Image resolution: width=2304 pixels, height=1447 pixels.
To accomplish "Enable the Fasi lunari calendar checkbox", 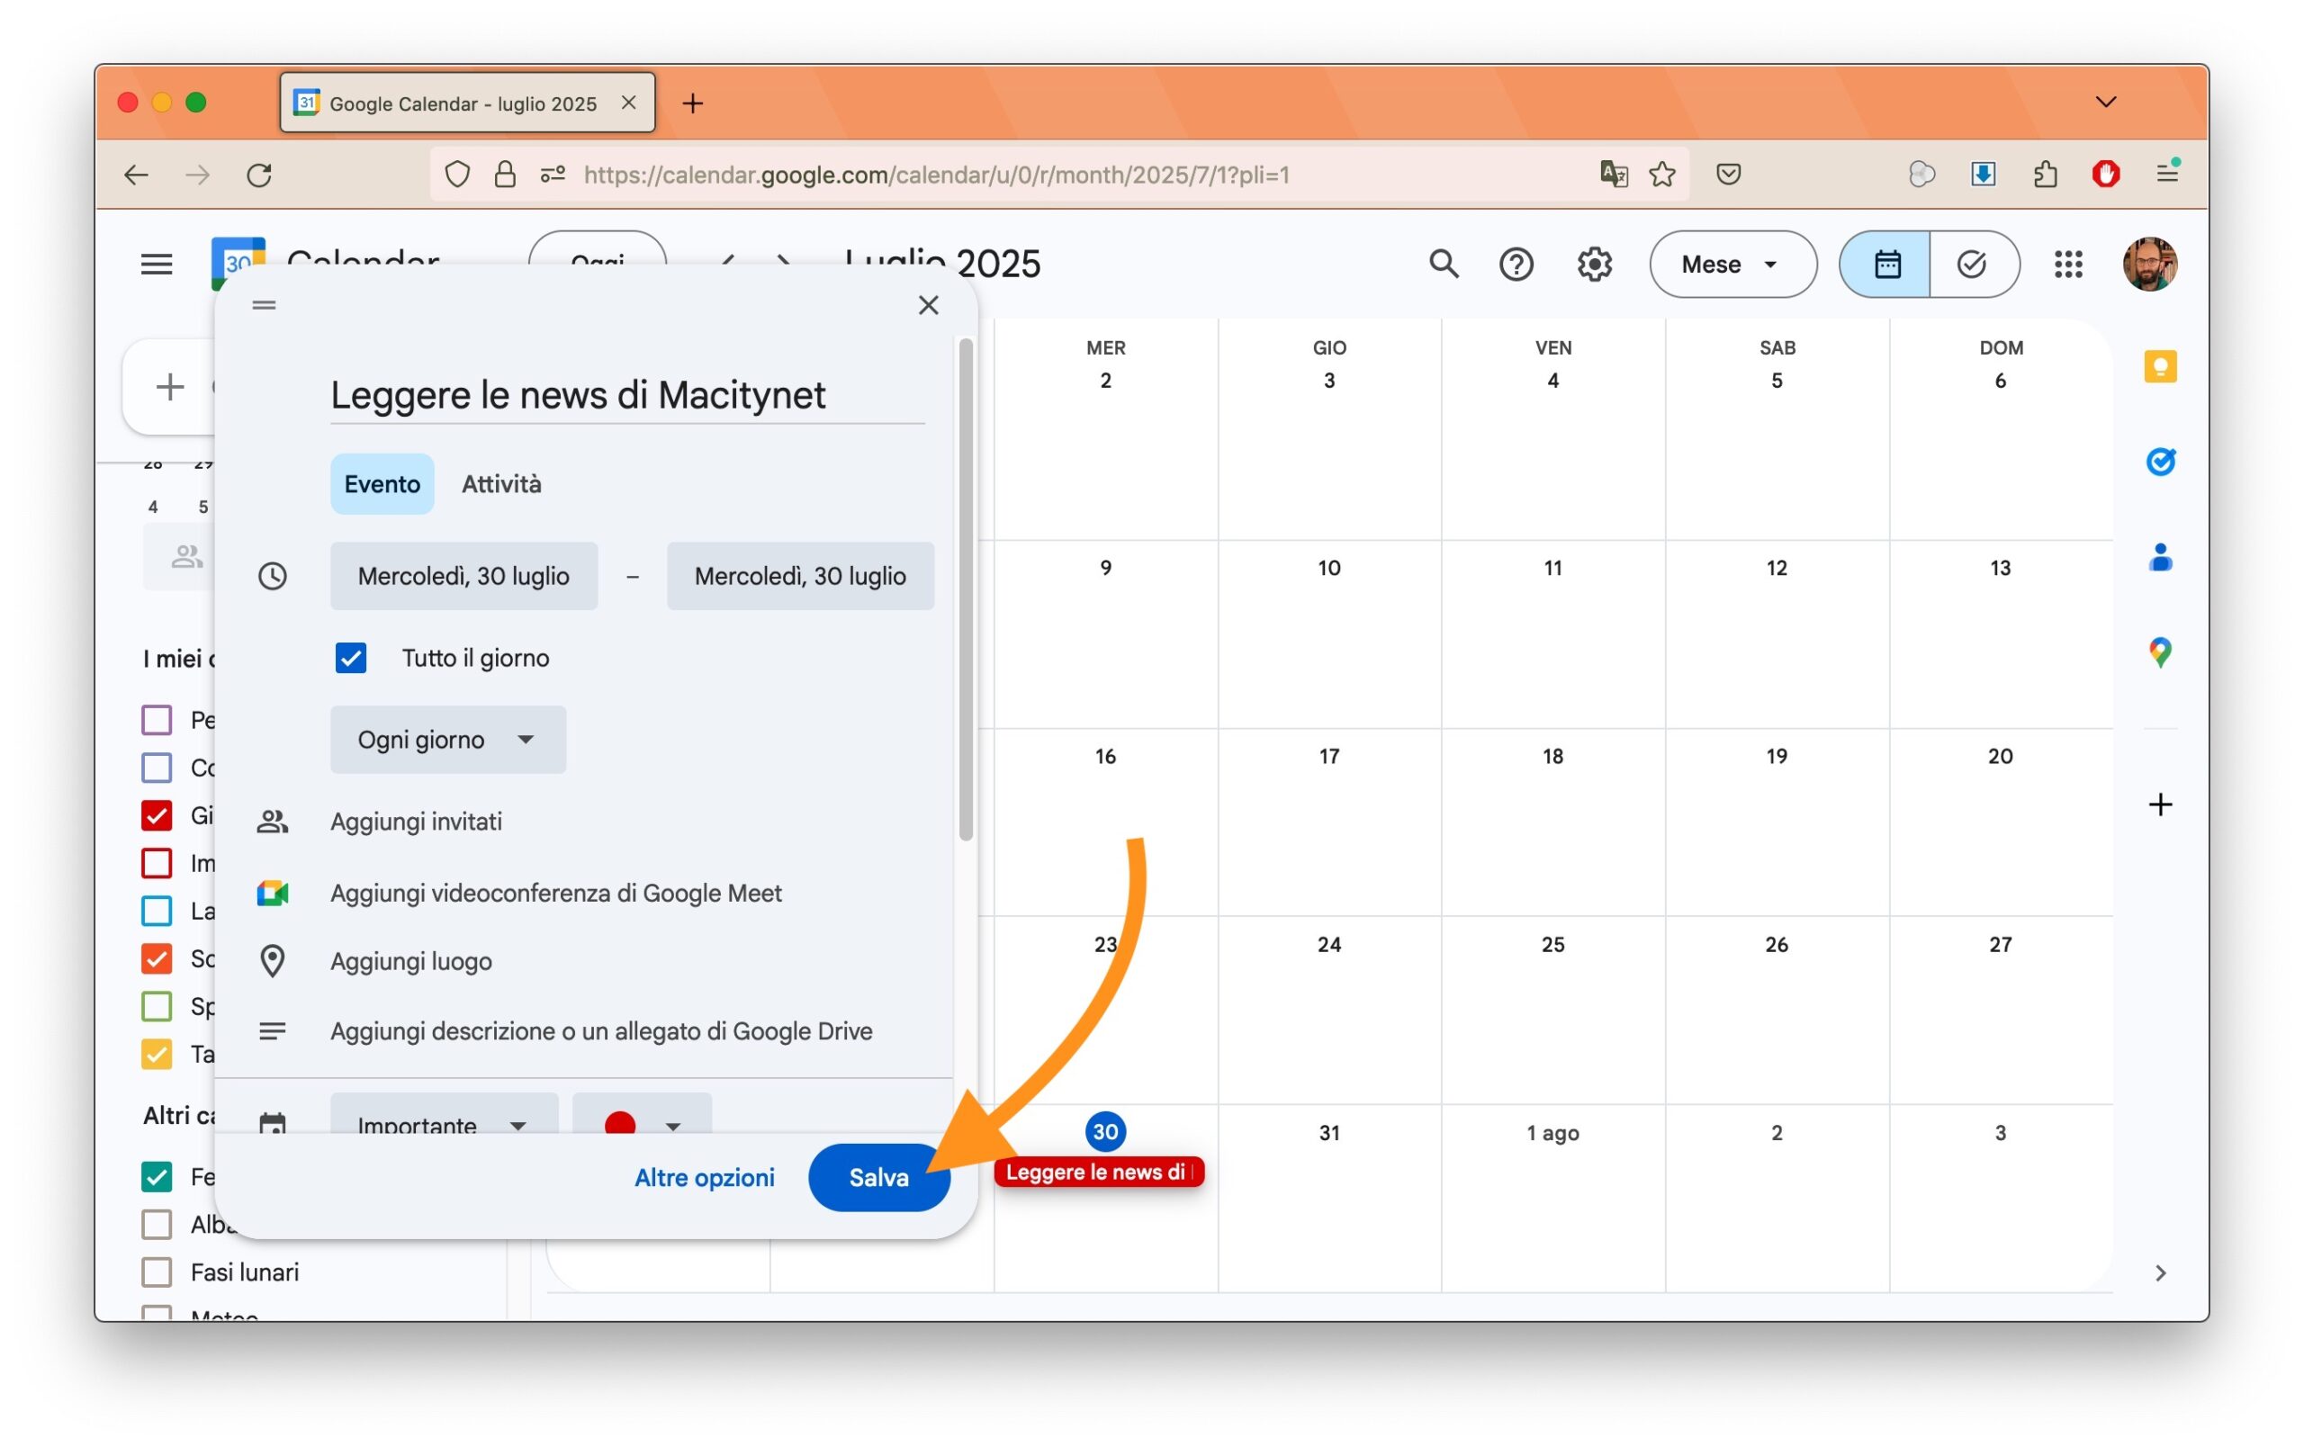I will pos(157,1272).
